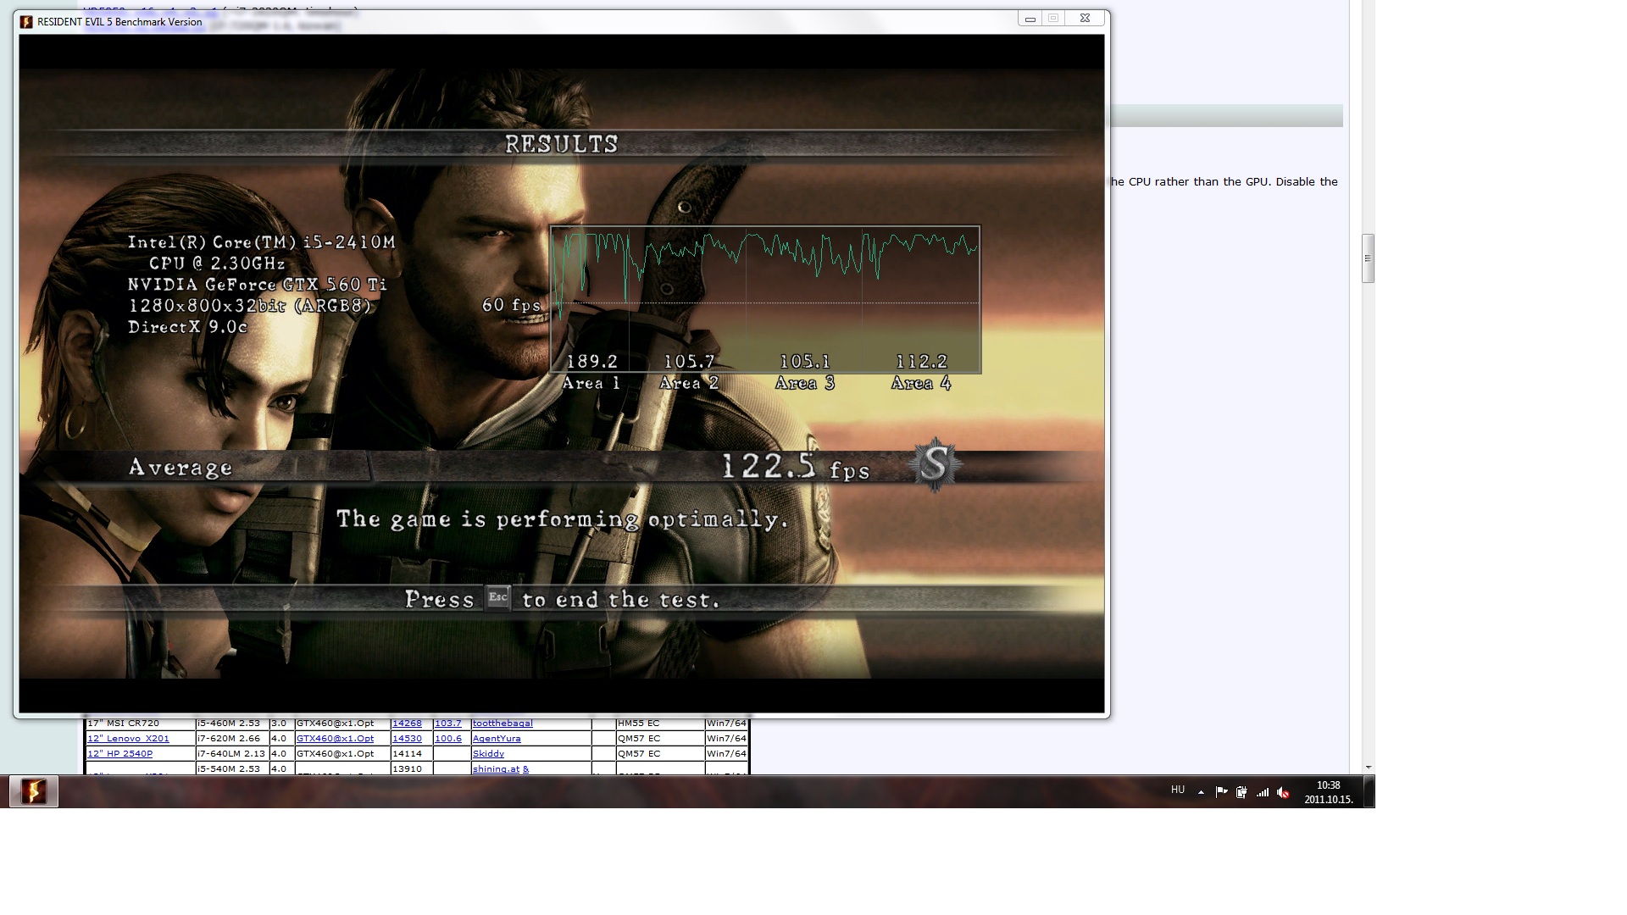1627x915 pixels.
Task: Click the 17" MSI CR720 table cell
Action: (x=140, y=724)
